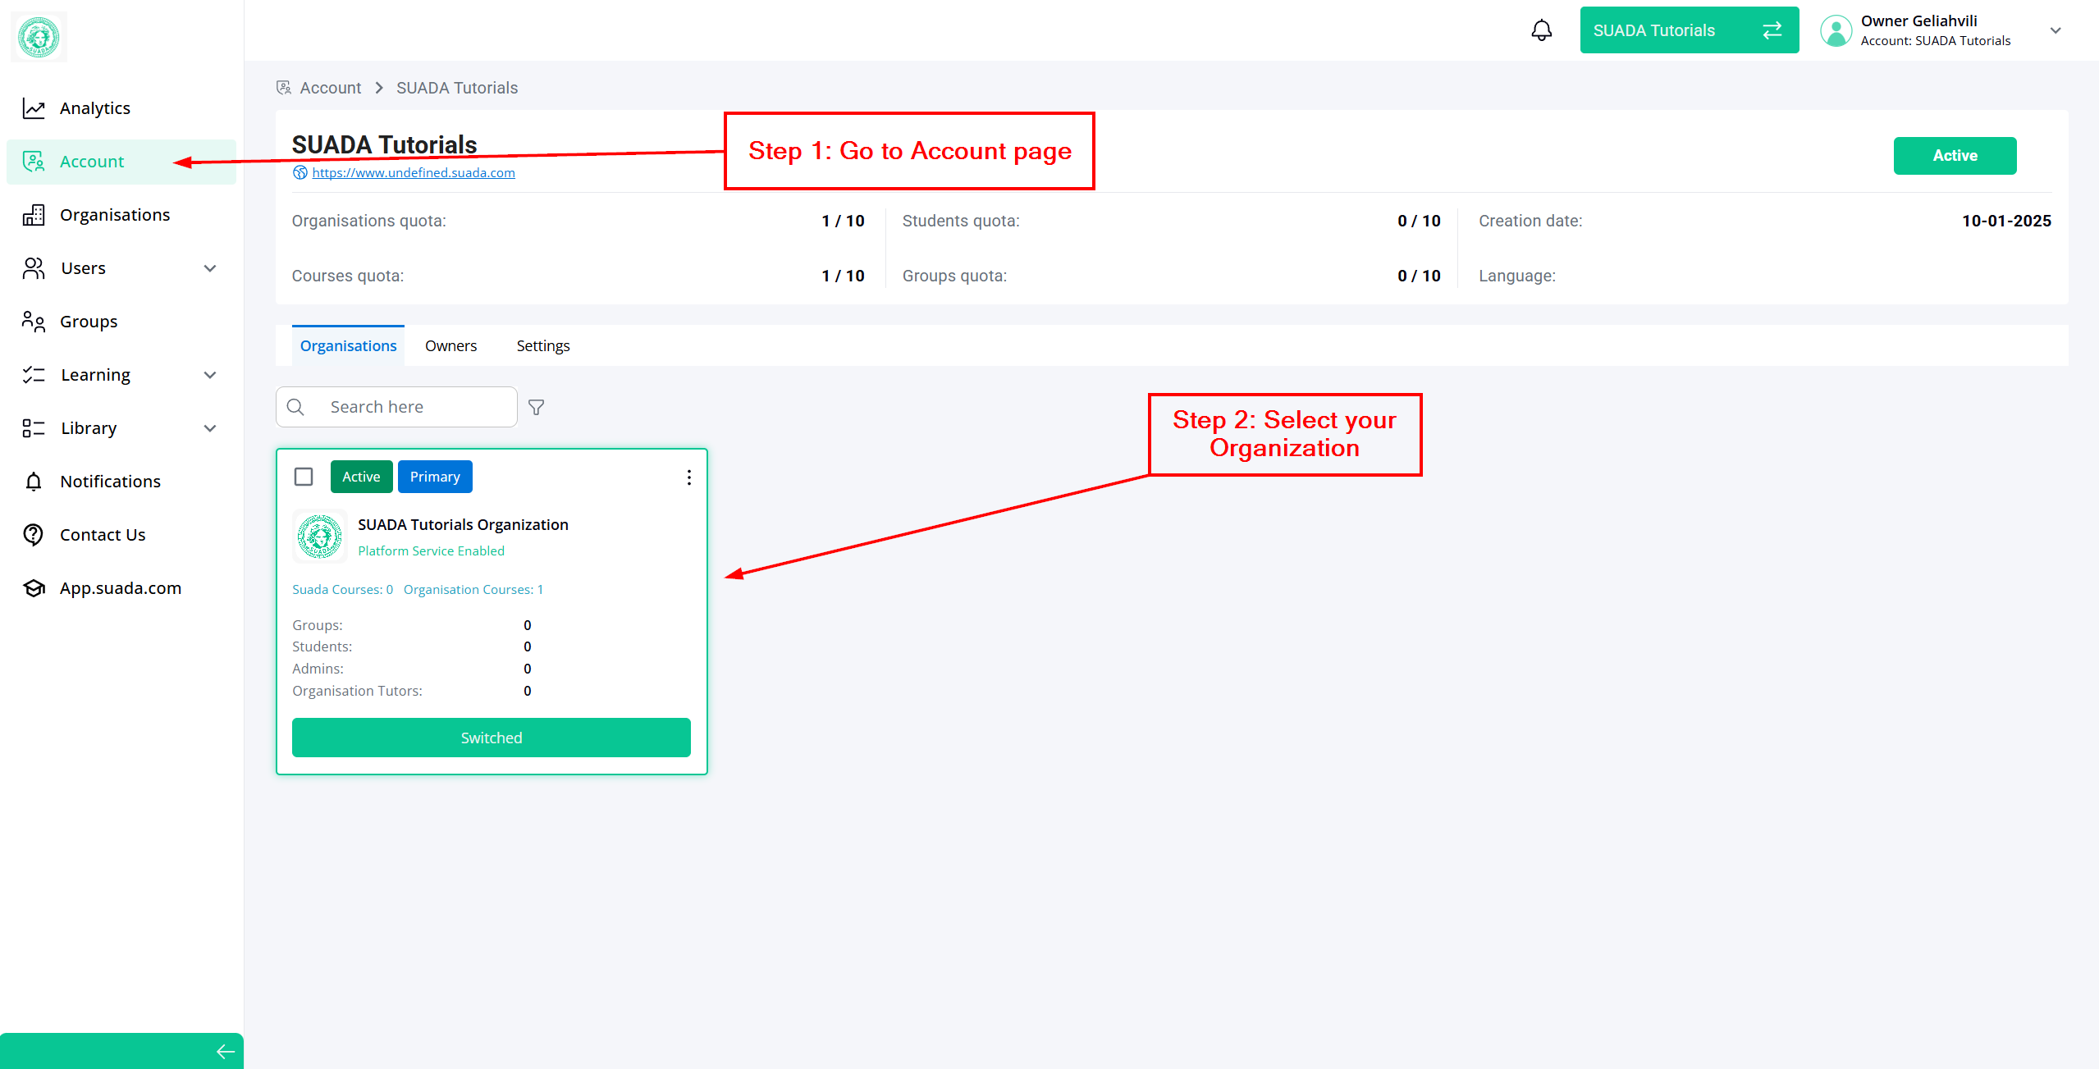2099x1069 pixels.
Task: Expand the Users sidebar submenu
Action: coord(210,268)
